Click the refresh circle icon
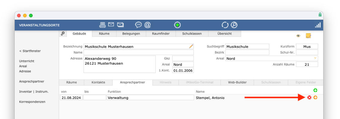Viewport: 340px width, 119px height. point(225,25)
